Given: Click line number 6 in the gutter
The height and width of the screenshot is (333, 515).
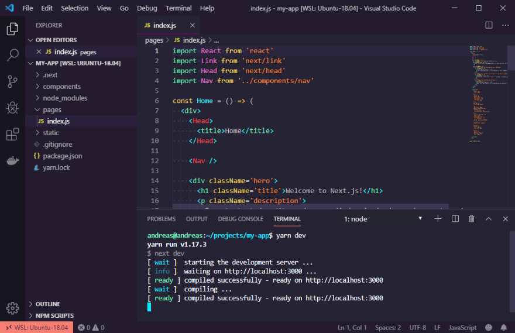Looking at the screenshot, I should click(157, 101).
